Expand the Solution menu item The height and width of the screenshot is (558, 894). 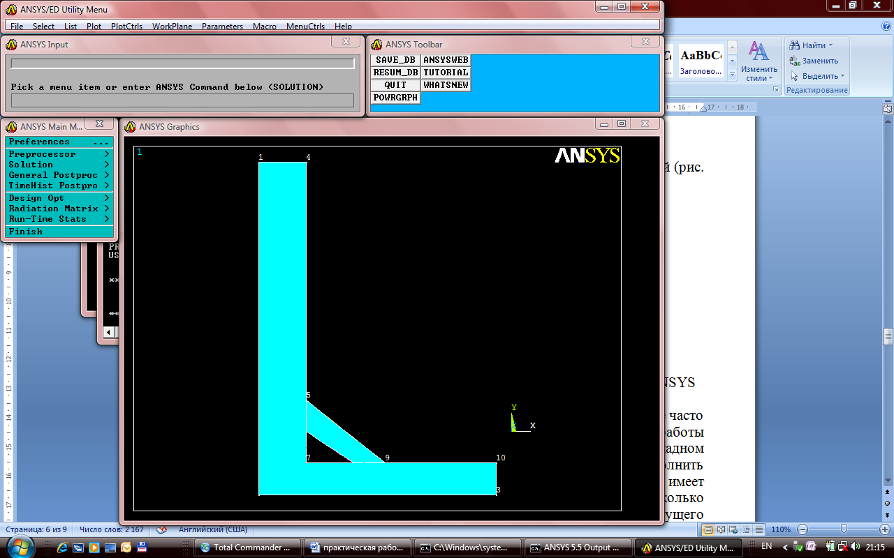coord(59,165)
